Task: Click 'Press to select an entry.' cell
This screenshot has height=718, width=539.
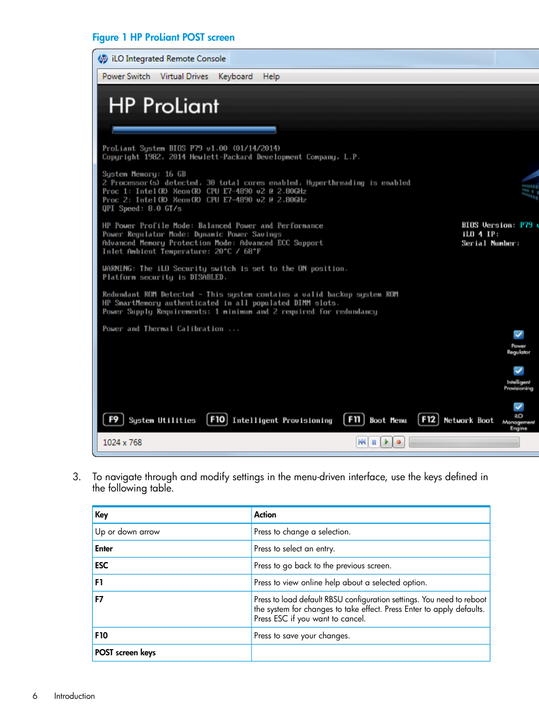Action: pos(371,549)
